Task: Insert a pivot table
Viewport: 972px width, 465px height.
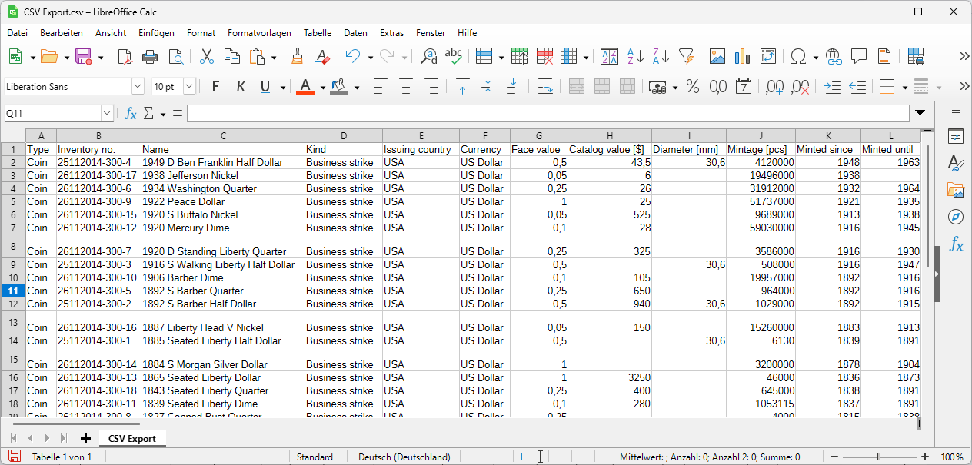Action: (x=767, y=56)
